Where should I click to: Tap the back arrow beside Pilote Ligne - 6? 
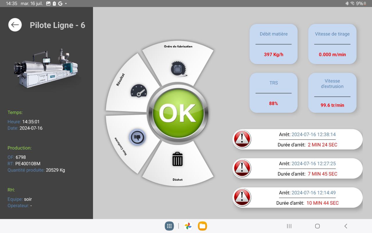(x=15, y=25)
